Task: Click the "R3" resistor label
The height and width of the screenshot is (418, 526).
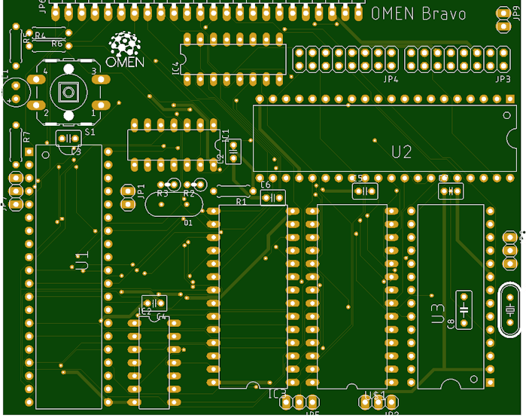Action: point(163,194)
